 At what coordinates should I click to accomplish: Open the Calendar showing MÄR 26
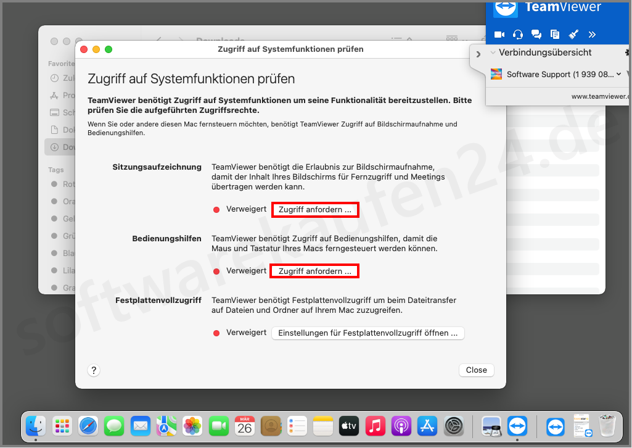tap(245, 426)
